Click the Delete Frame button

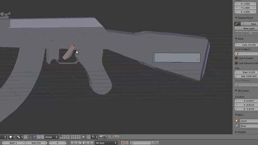[x=241, y=33]
